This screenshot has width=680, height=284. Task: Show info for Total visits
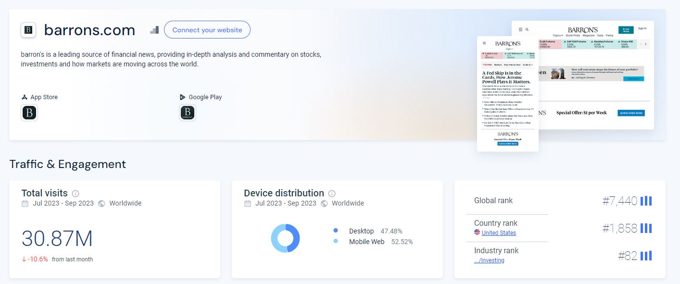76,194
